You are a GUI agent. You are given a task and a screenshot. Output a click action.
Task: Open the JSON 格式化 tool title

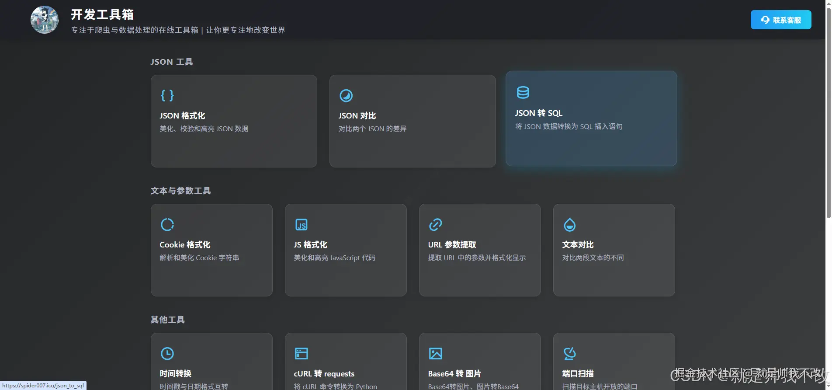point(182,116)
